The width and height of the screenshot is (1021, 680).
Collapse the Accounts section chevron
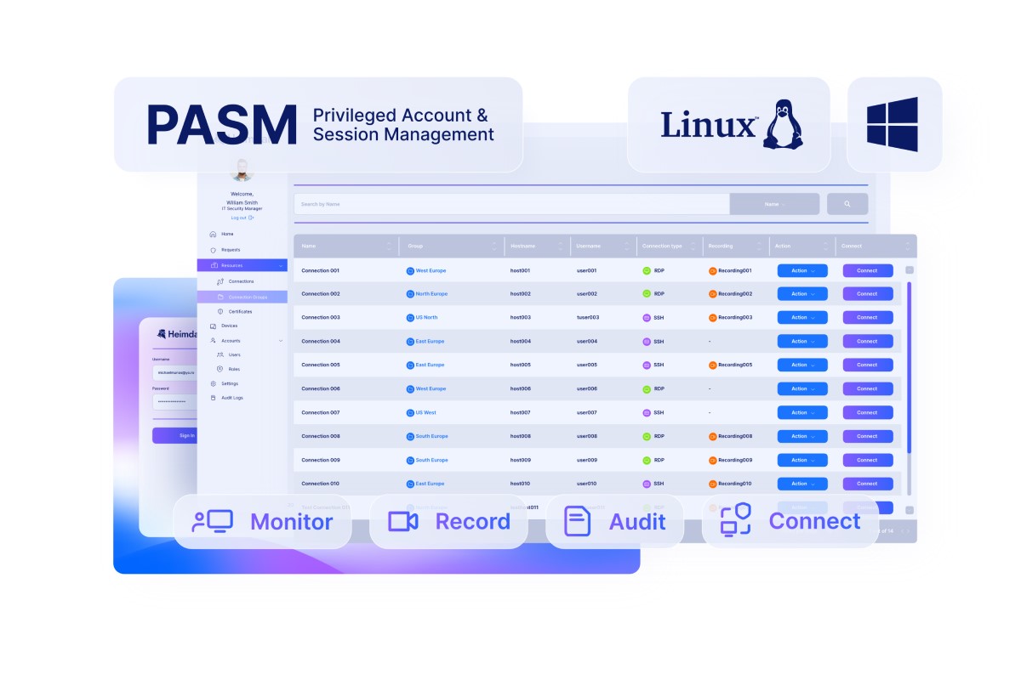[281, 341]
